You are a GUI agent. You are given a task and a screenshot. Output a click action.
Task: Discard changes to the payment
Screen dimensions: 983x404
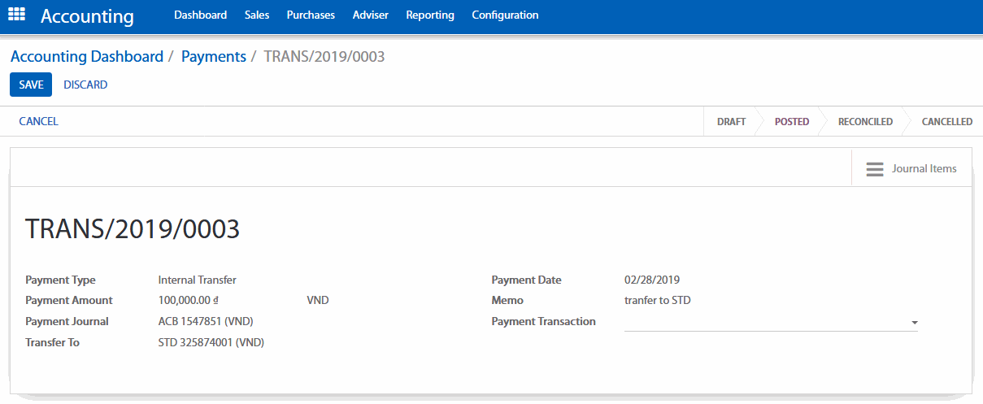[x=85, y=85]
